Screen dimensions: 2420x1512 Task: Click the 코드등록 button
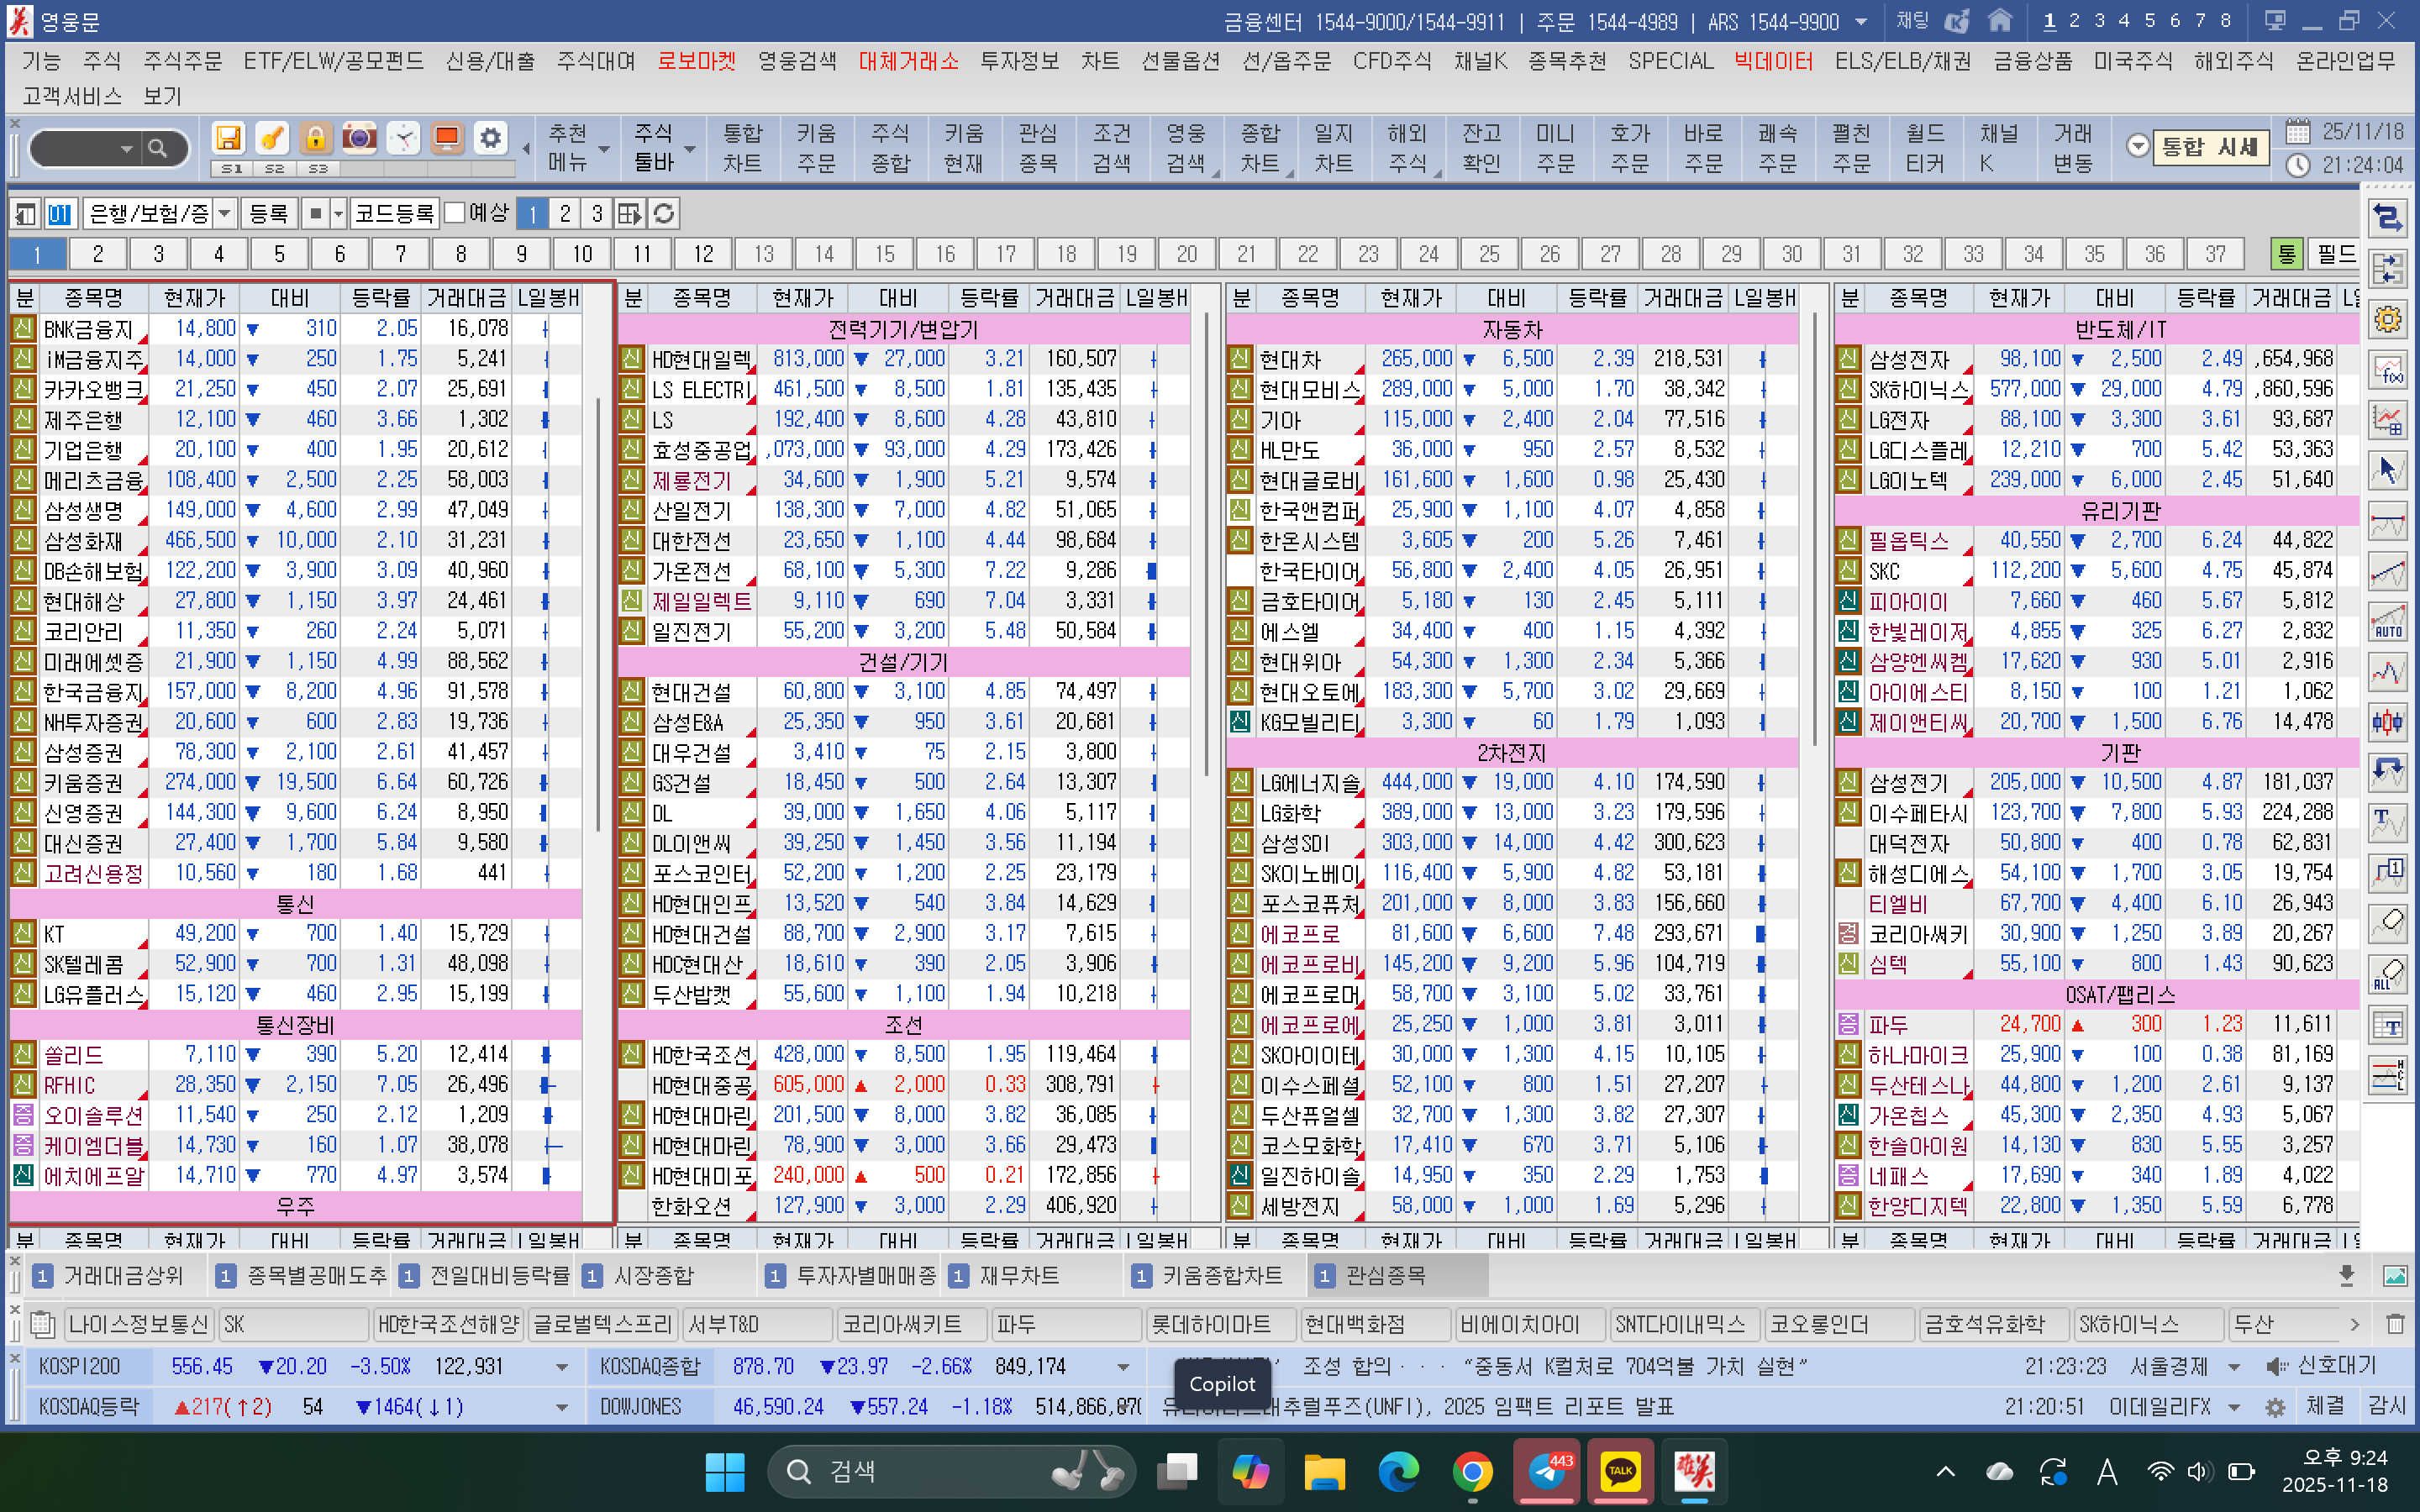pyautogui.click(x=394, y=213)
